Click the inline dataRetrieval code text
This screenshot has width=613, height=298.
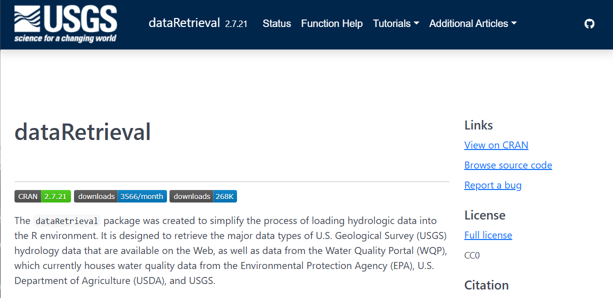(66, 221)
